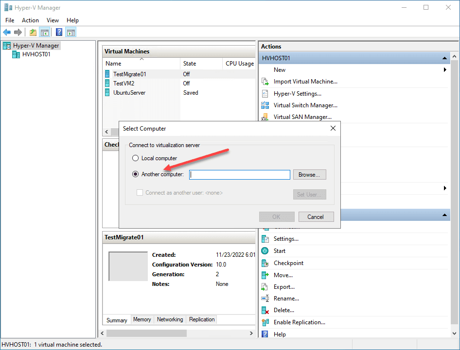
Task: Click the Browse... button
Action: (x=309, y=175)
